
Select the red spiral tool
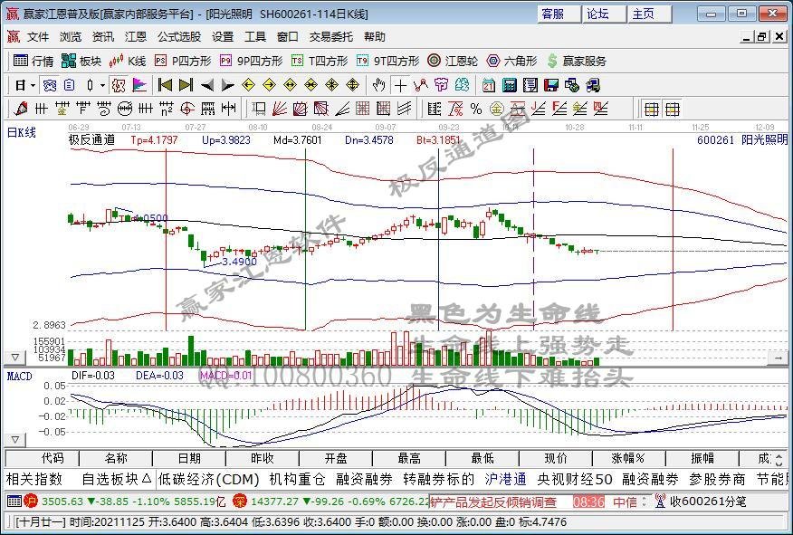click(x=187, y=109)
